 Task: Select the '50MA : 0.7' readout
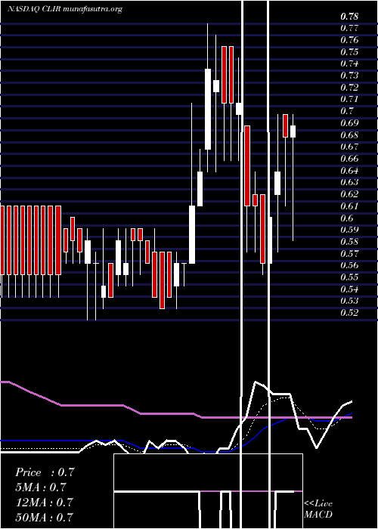tap(45, 517)
